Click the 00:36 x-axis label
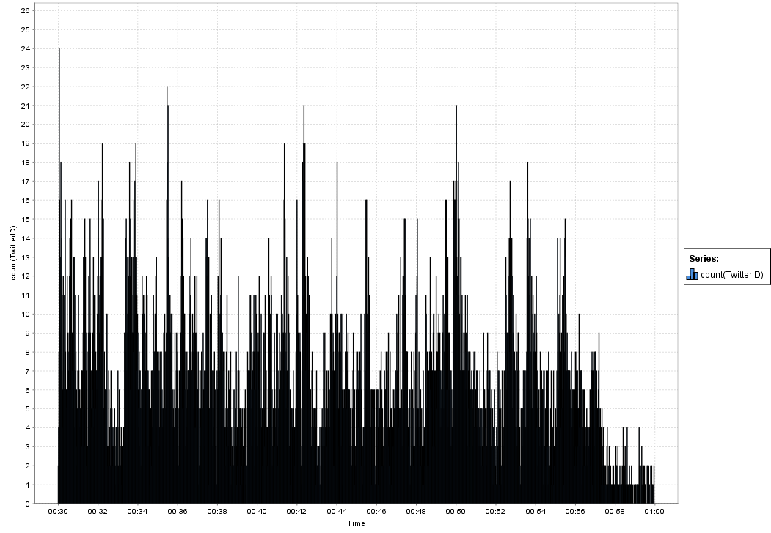 (x=177, y=512)
